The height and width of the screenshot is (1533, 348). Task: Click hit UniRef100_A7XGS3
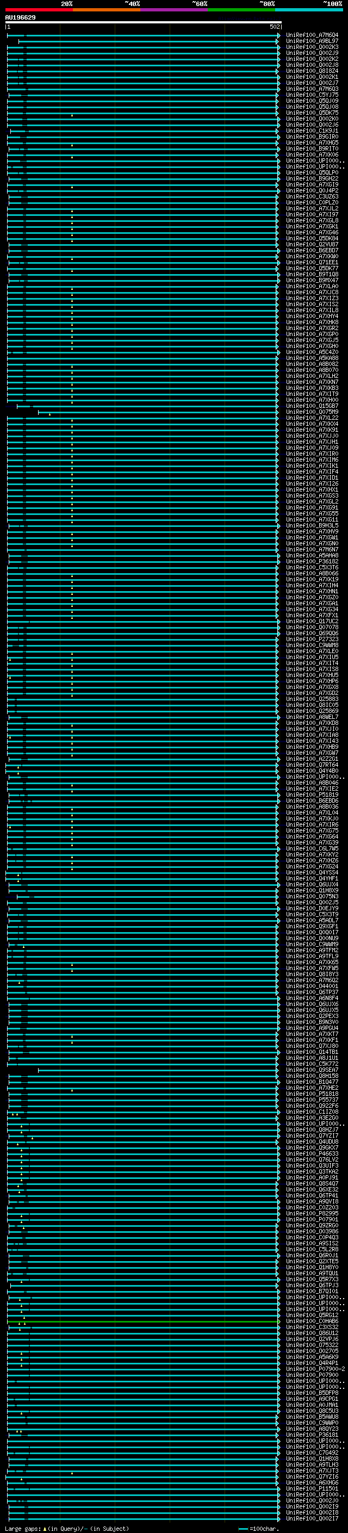pyautogui.click(x=312, y=496)
